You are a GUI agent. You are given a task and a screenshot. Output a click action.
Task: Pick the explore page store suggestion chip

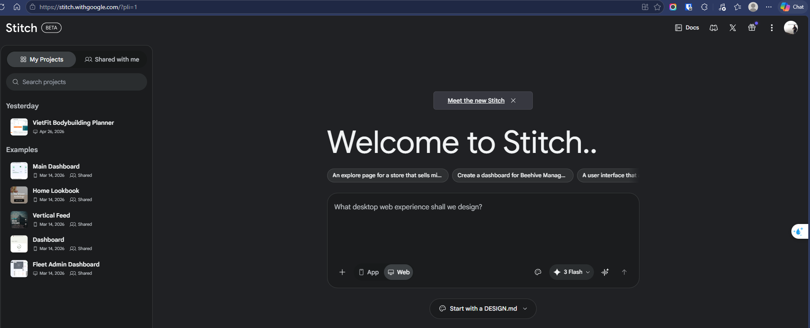click(387, 175)
